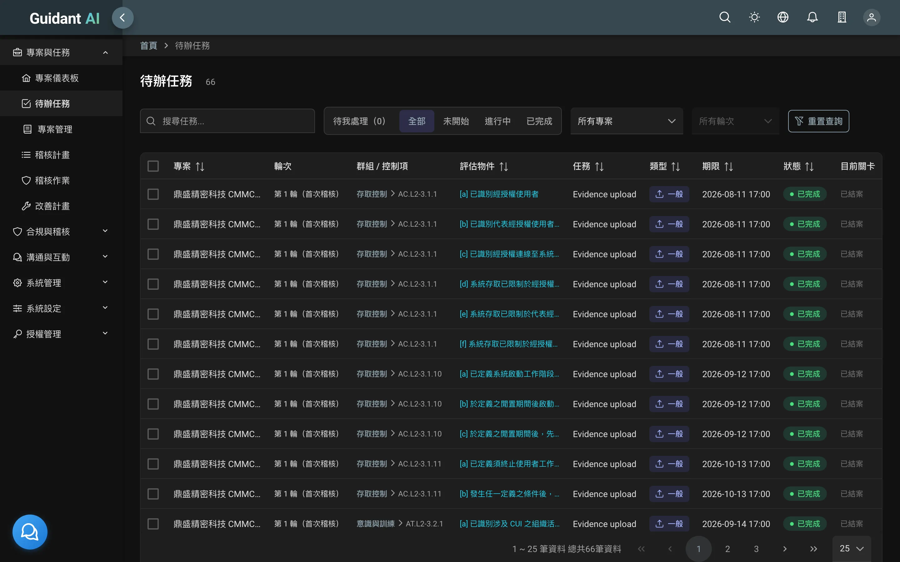Open the search icon in top bar

[x=725, y=17]
